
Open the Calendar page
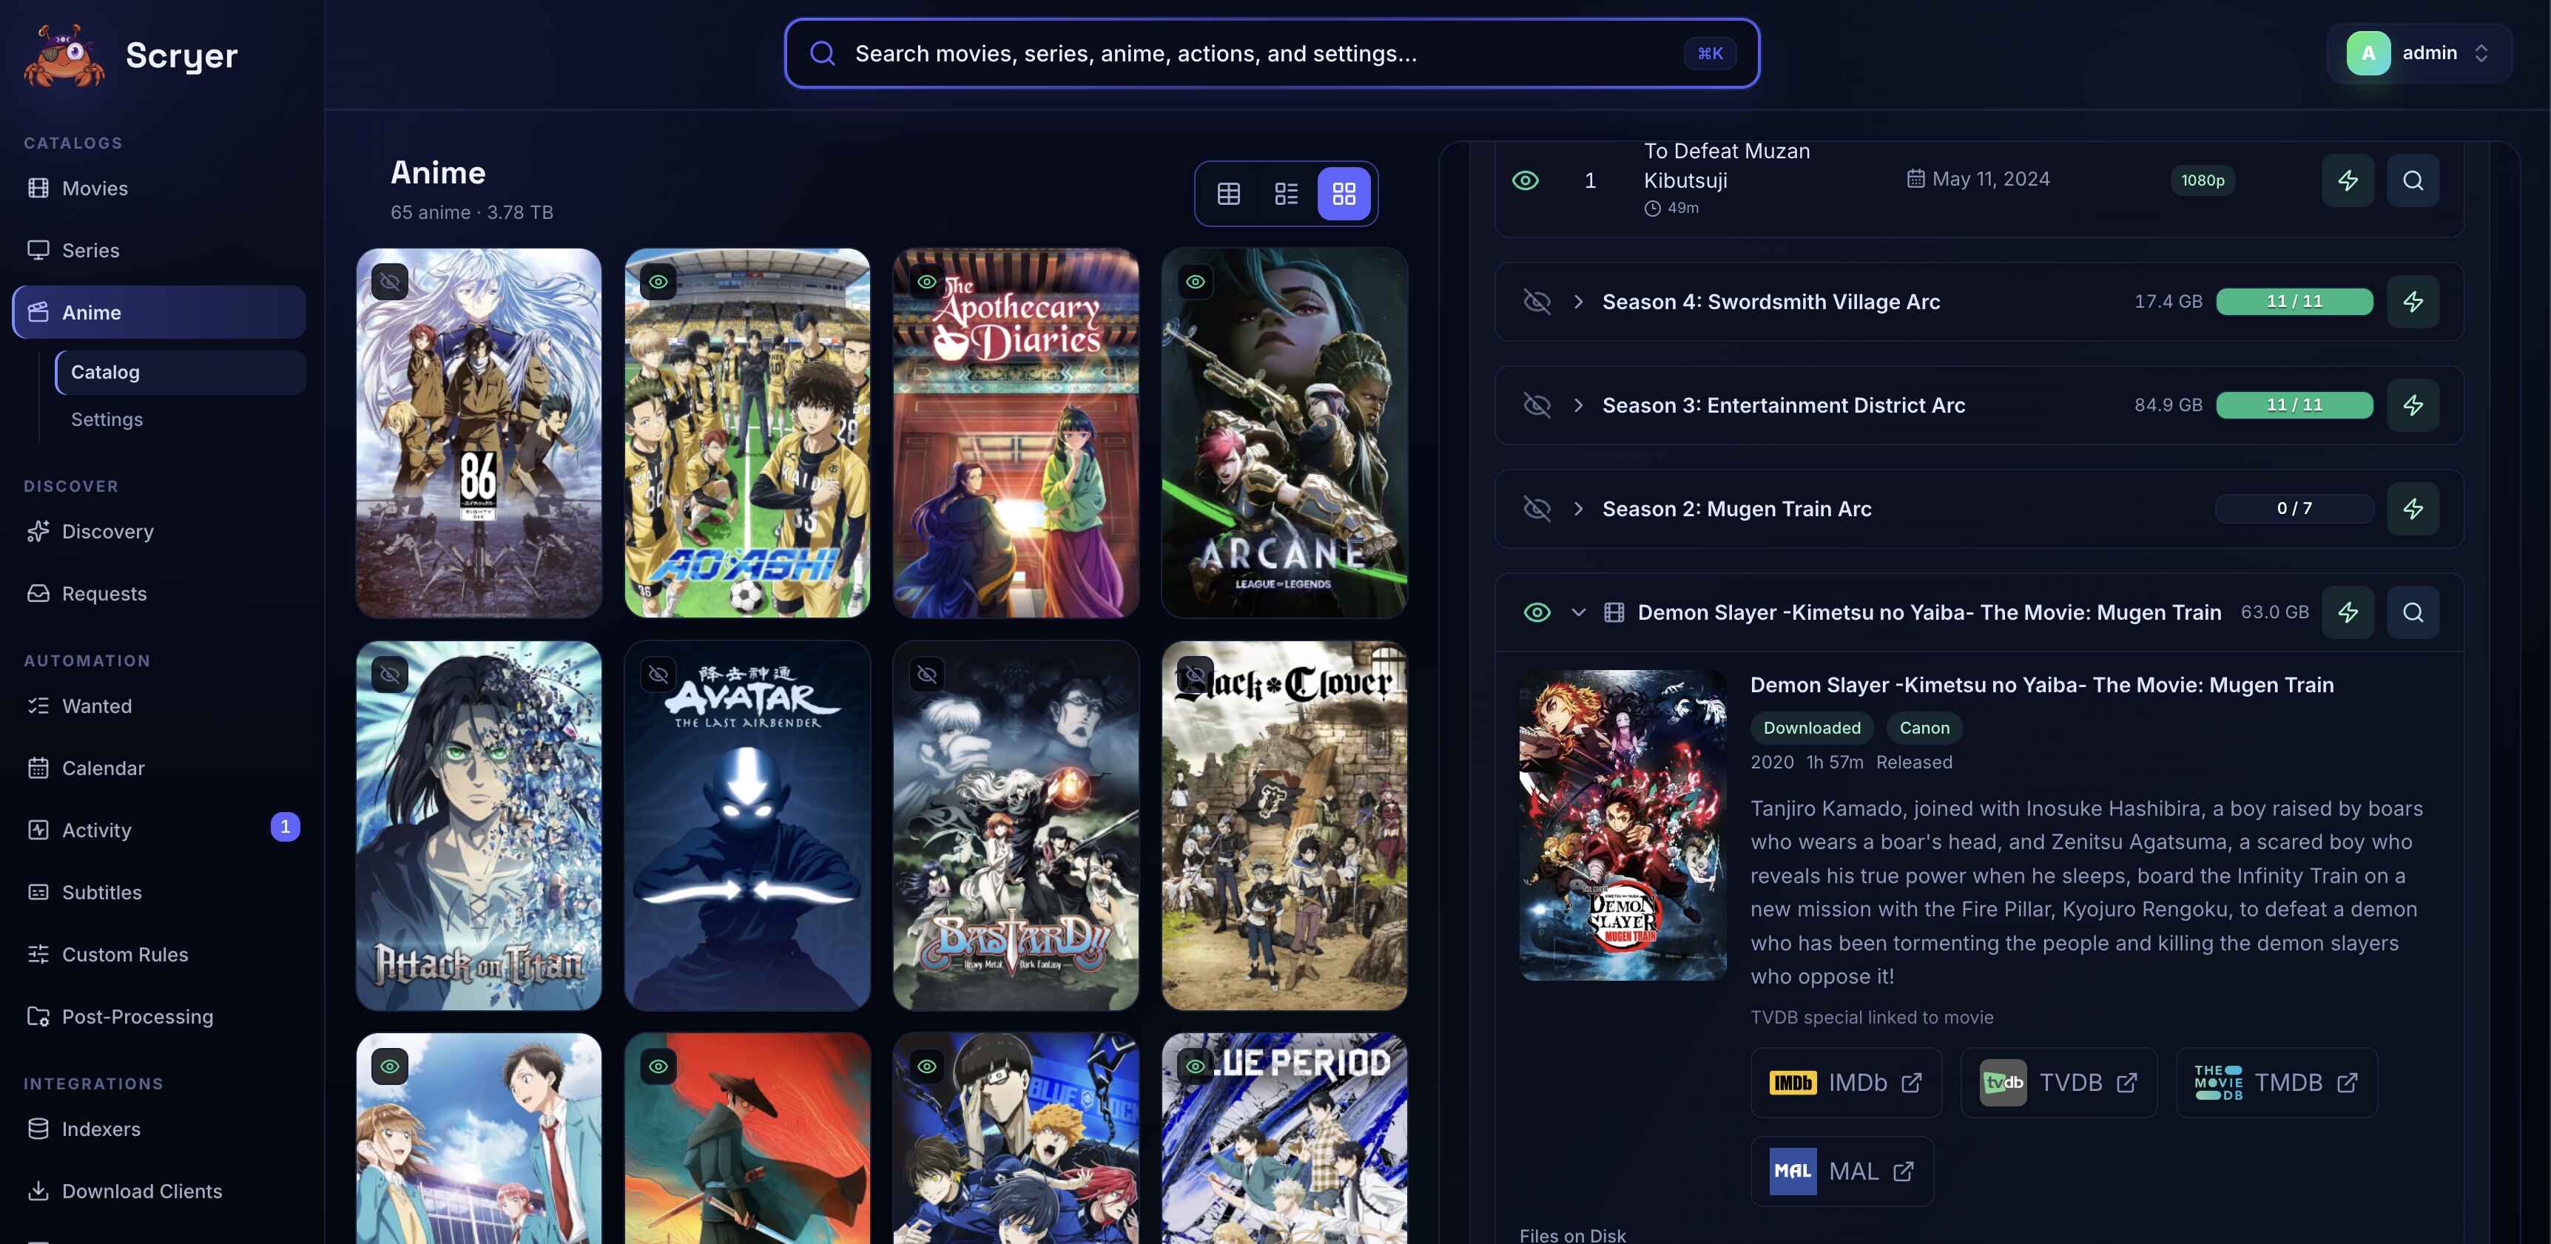click(x=158, y=768)
